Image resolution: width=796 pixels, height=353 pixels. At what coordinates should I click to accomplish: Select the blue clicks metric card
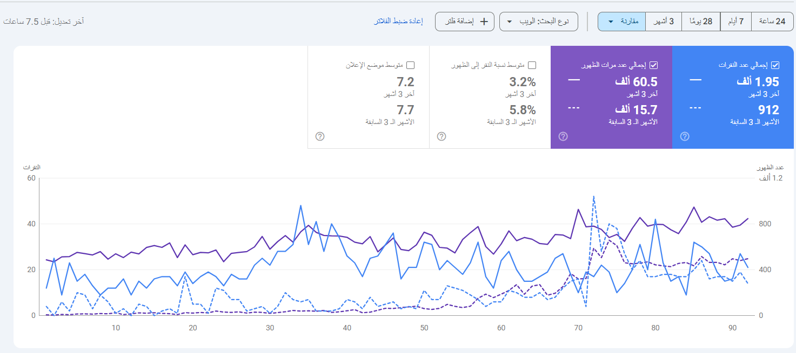(733, 97)
